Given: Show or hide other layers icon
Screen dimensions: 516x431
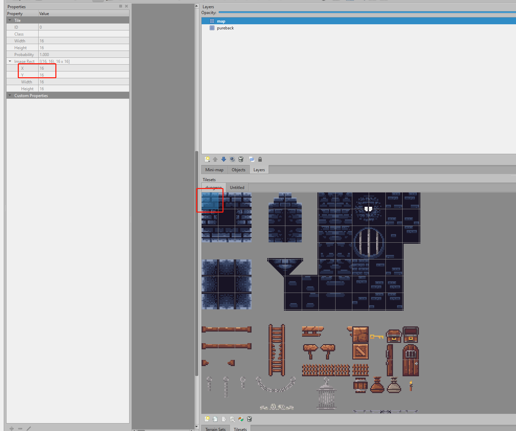Looking at the screenshot, I should [x=252, y=159].
